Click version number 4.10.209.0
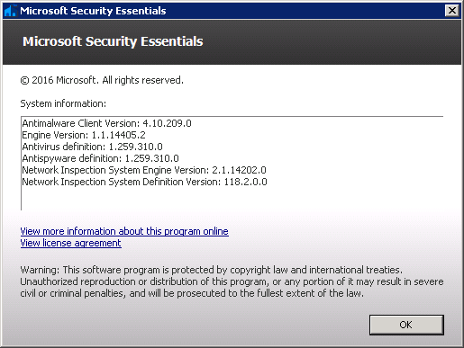This screenshot has height=348, width=464. click(x=167, y=123)
